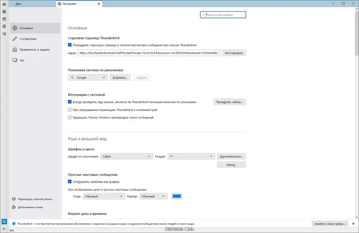
Task: Open the Приватность и защита category
Action: click(x=35, y=49)
